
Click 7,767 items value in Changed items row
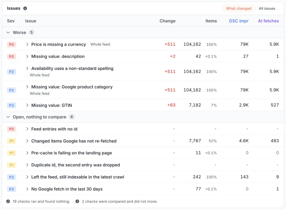tap(195, 141)
